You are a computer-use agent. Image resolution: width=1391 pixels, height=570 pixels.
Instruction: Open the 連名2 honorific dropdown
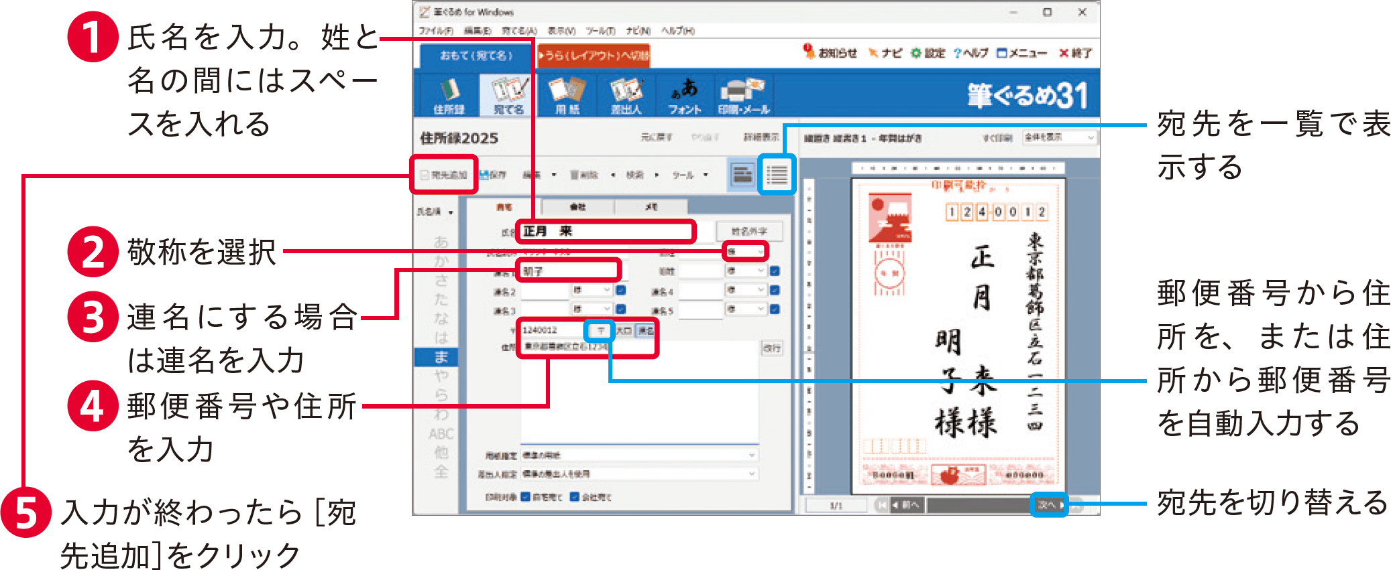click(x=592, y=290)
